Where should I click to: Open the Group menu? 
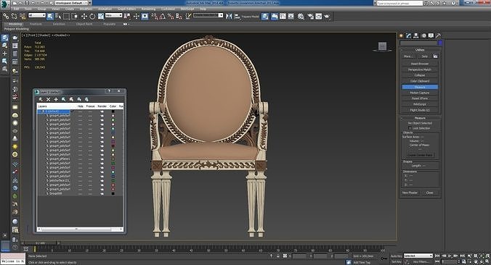41,9
